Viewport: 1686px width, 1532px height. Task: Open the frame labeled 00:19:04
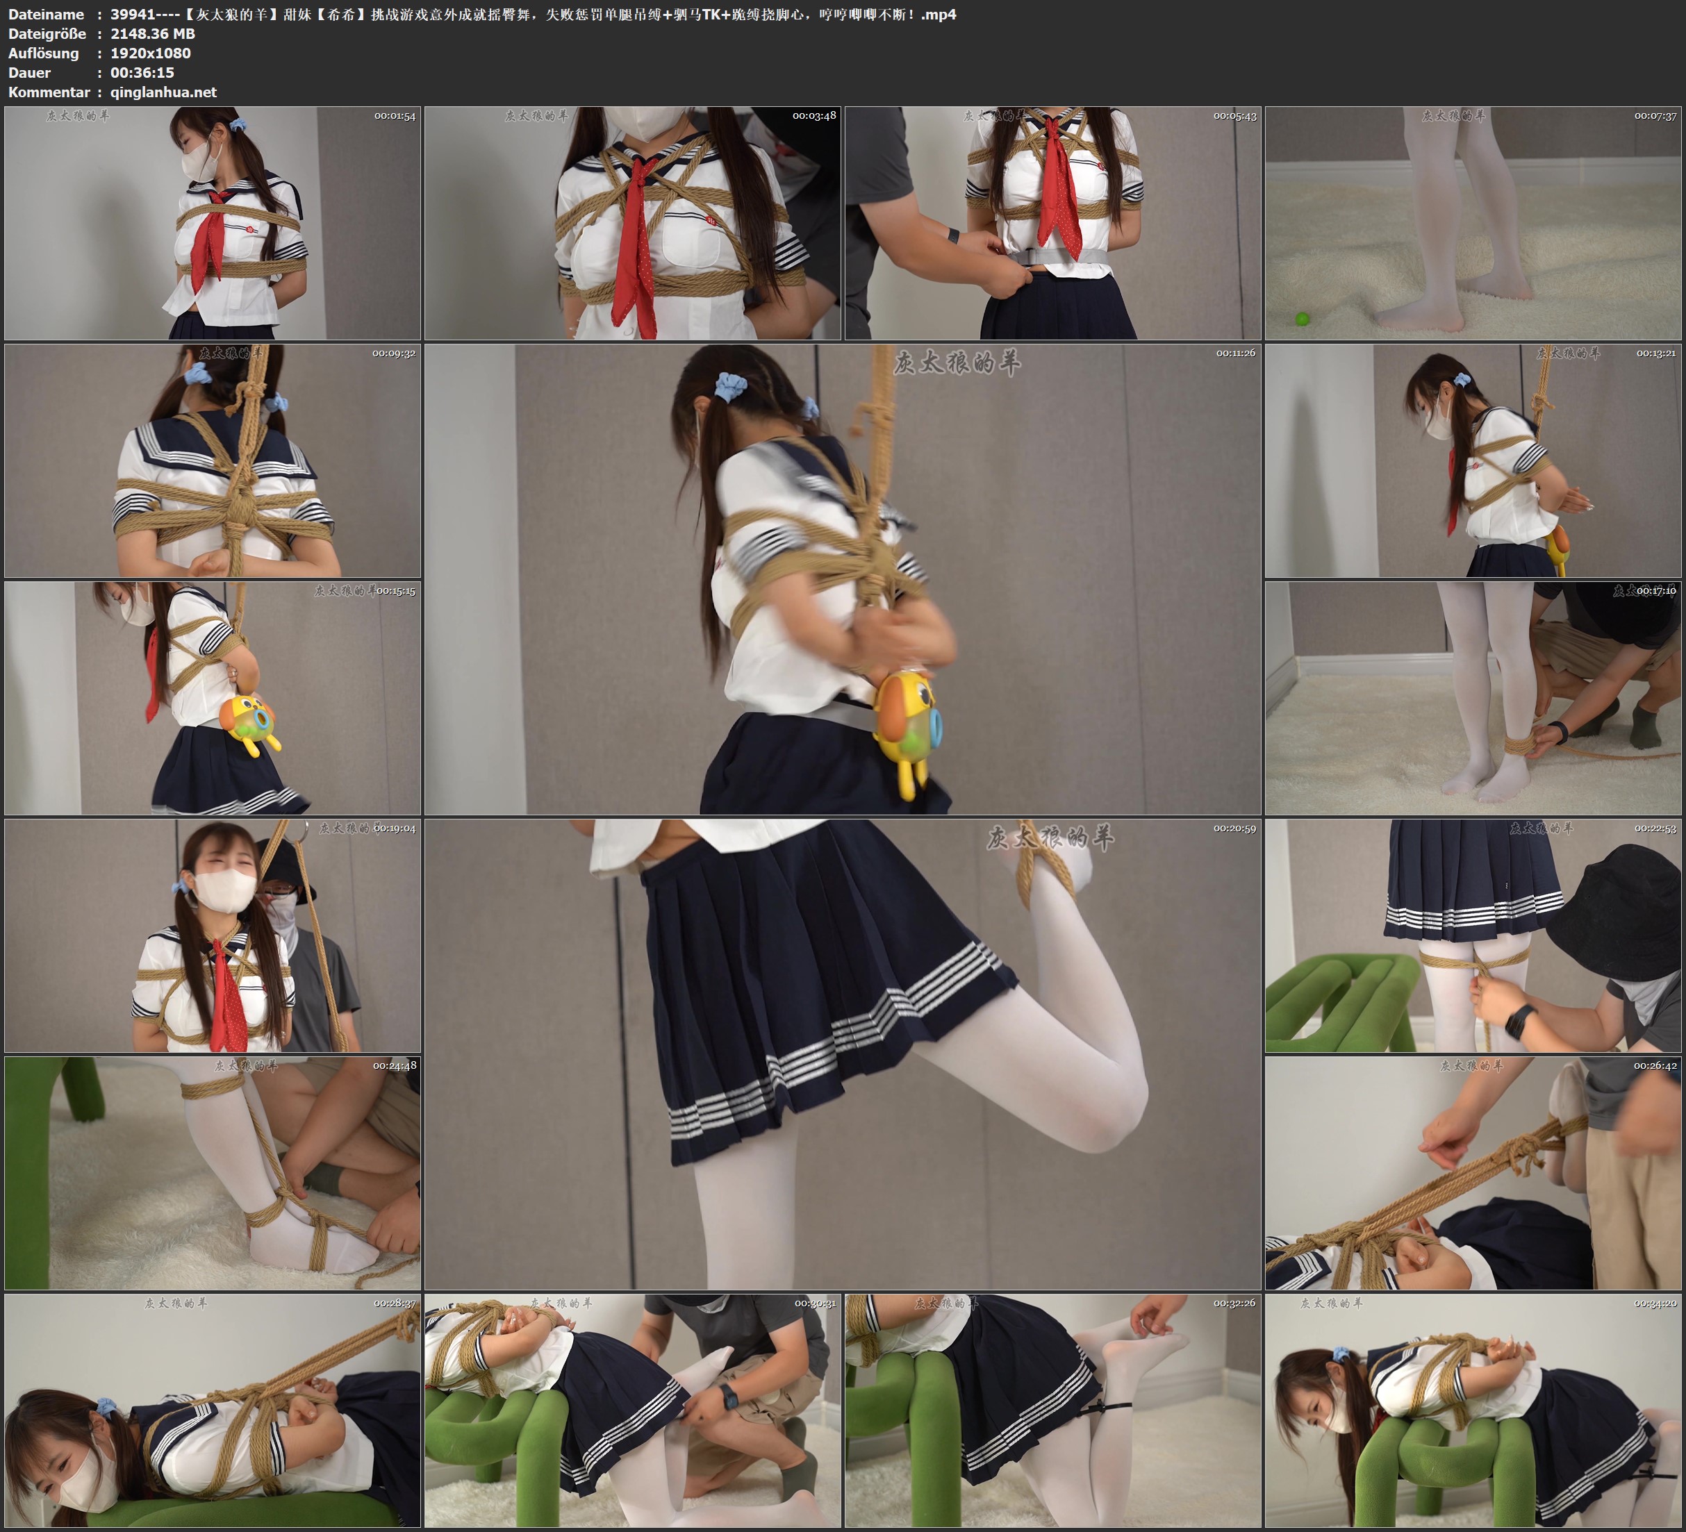coord(213,935)
